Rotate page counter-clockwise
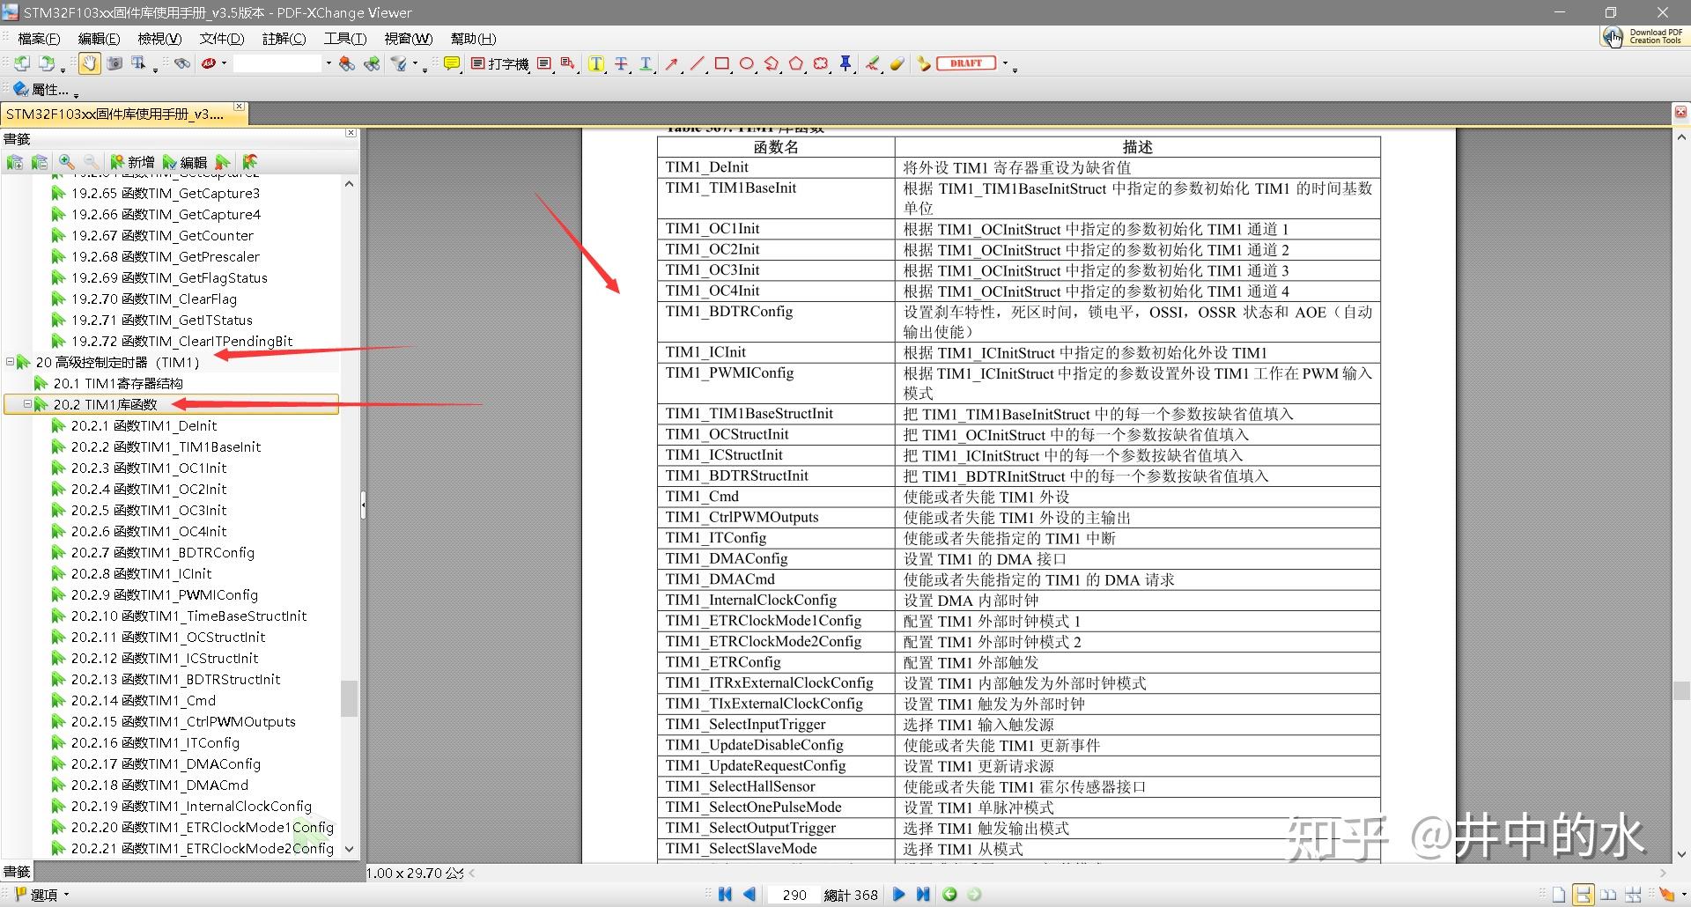 click(x=22, y=63)
